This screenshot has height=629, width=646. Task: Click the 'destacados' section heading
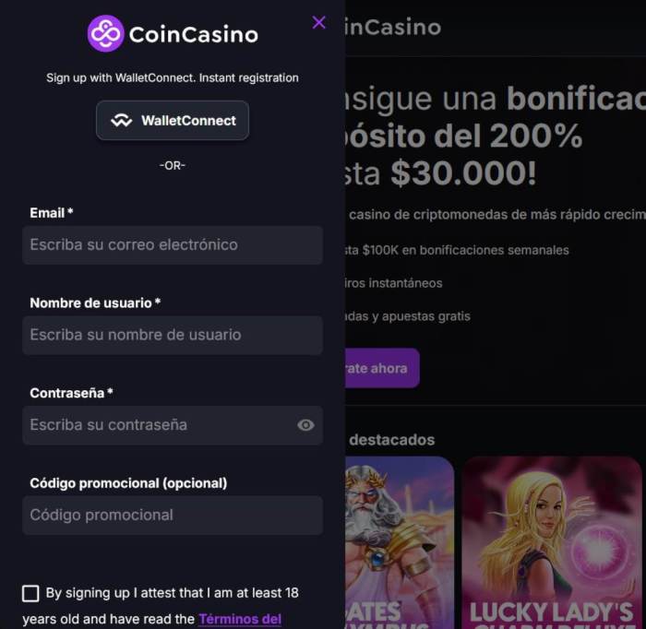coord(391,440)
